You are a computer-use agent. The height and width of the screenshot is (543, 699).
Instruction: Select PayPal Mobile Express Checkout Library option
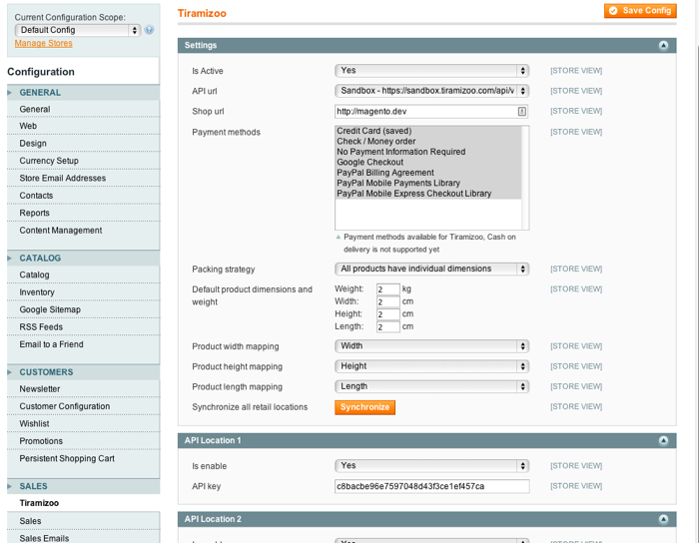click(428, 194)
